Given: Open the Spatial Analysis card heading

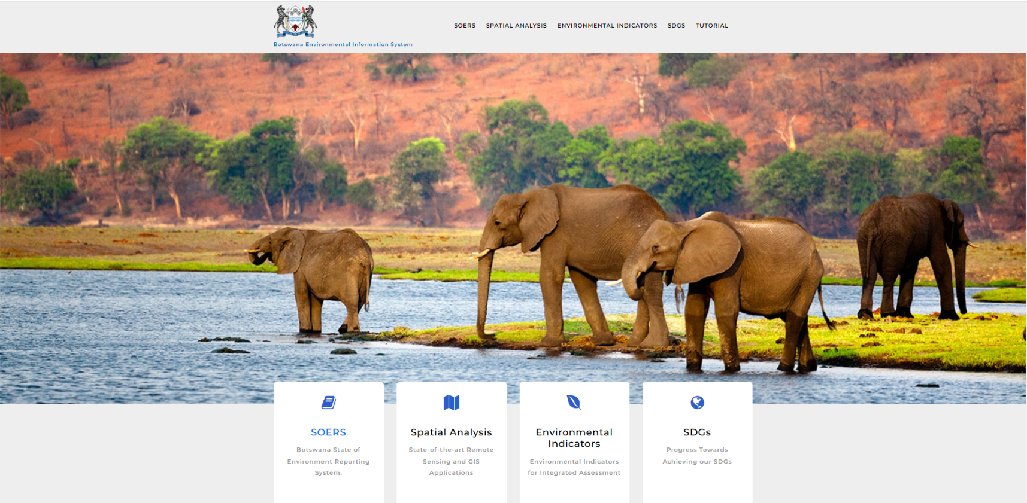Looking at the screenshot, I should pyautogui.click(x=452, y=432).
